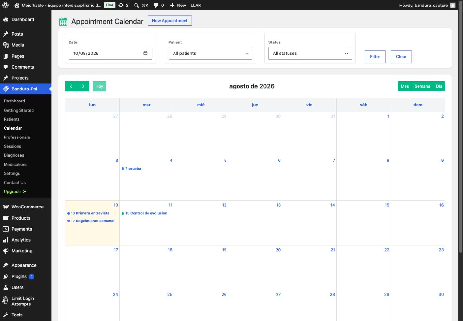Open Patients submenu item
This screenshot has height=321, width=463.
(12, 119)
